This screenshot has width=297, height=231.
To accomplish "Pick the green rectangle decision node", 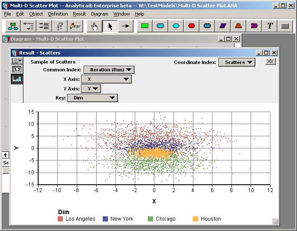I will click(145, 26).
